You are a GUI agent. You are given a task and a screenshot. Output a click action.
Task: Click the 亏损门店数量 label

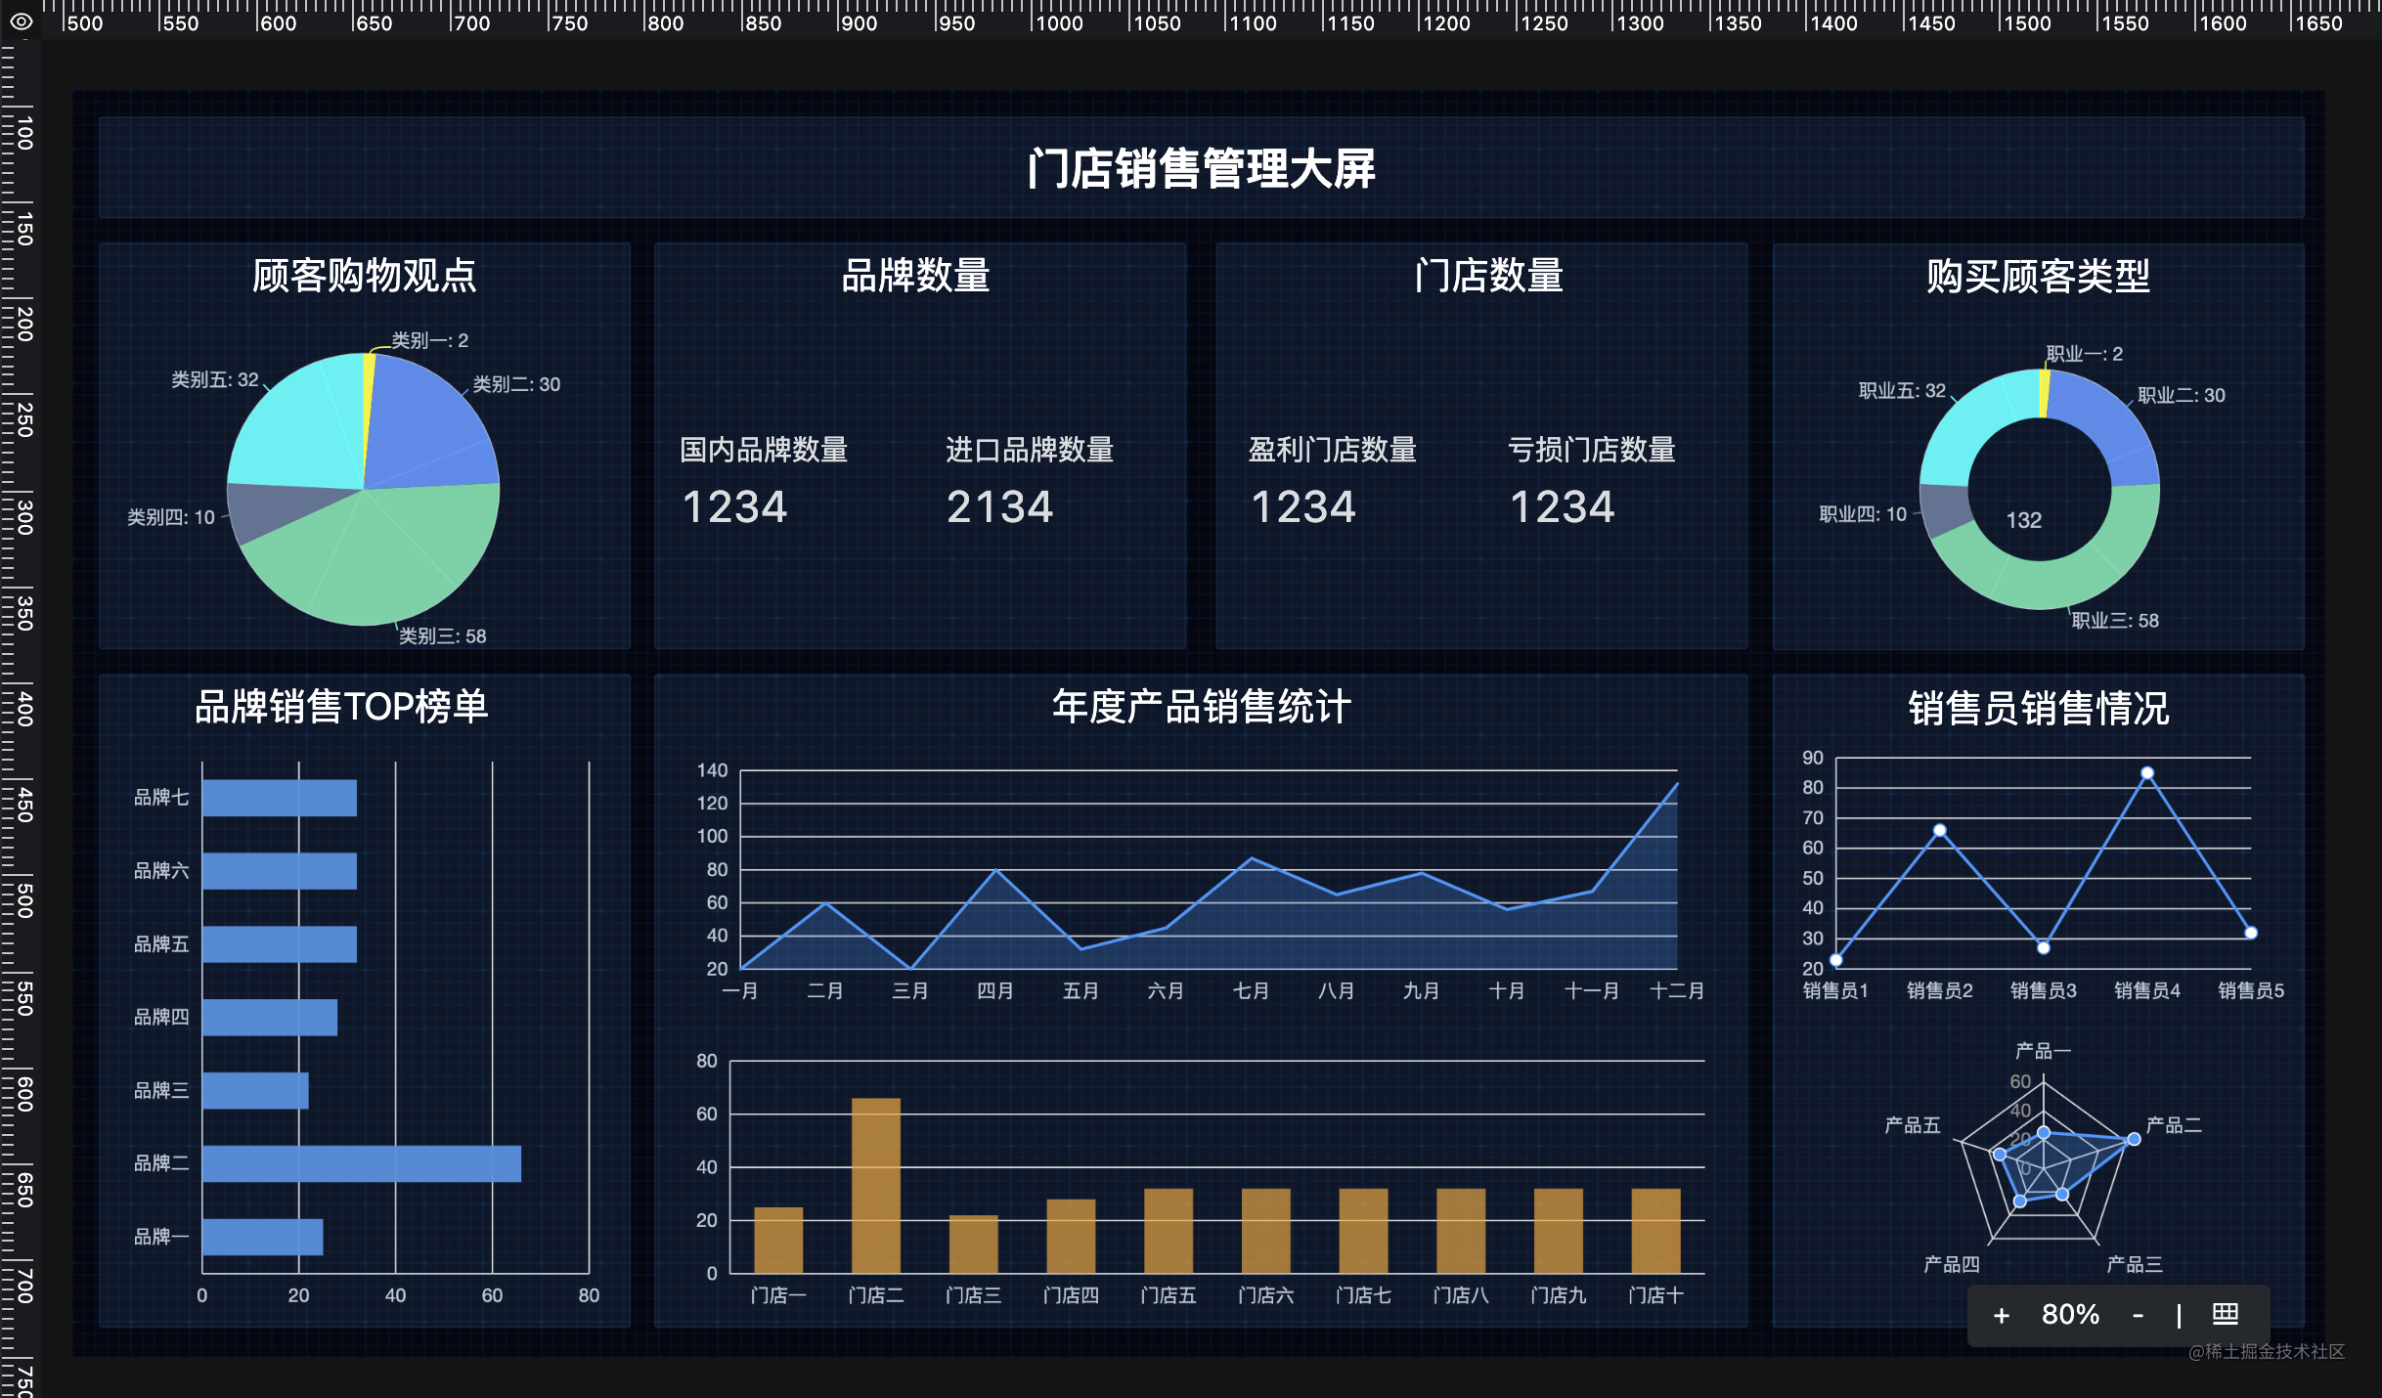coord(1591,450)
